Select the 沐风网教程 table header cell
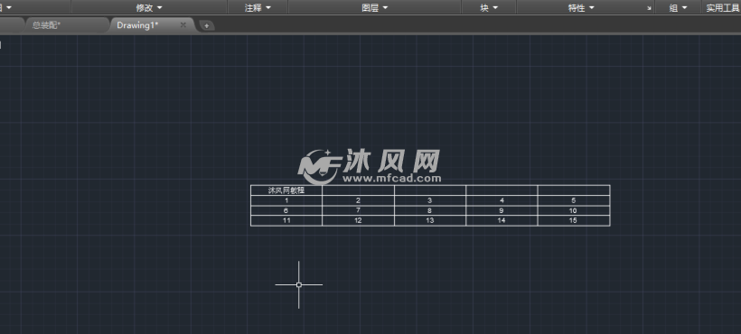741x334 pixels. (x=286, y=190)
